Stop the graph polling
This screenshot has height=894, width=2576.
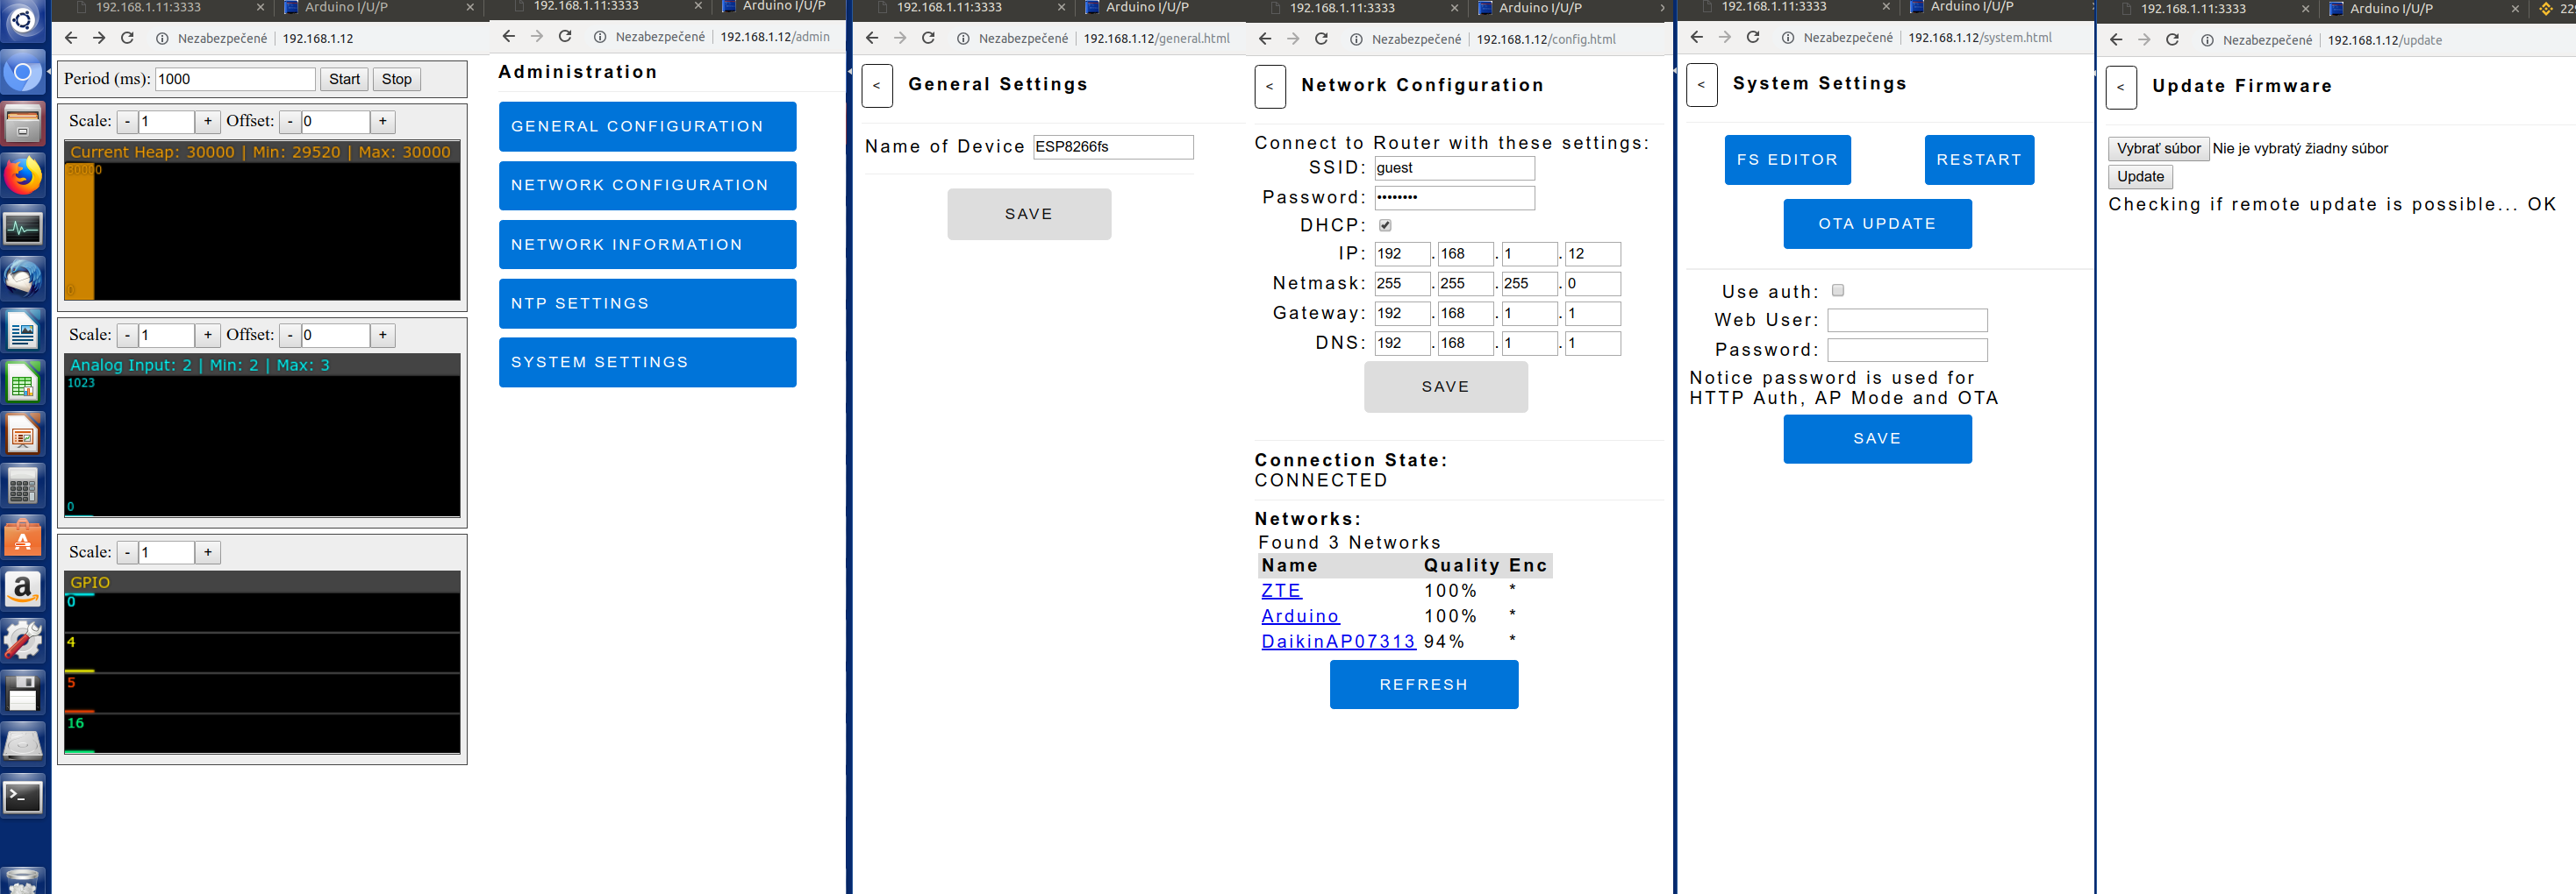(396, 79)
